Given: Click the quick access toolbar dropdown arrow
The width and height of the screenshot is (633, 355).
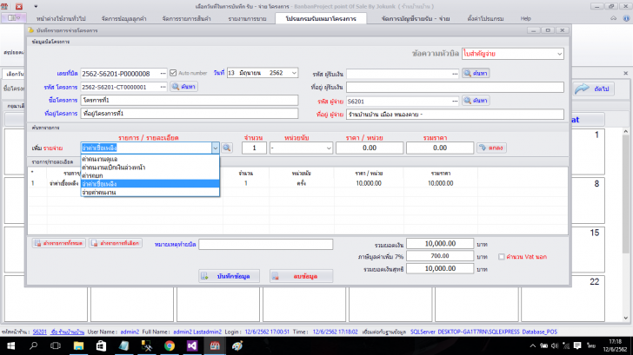Looking at the screenshot, I should coord(36,6).
